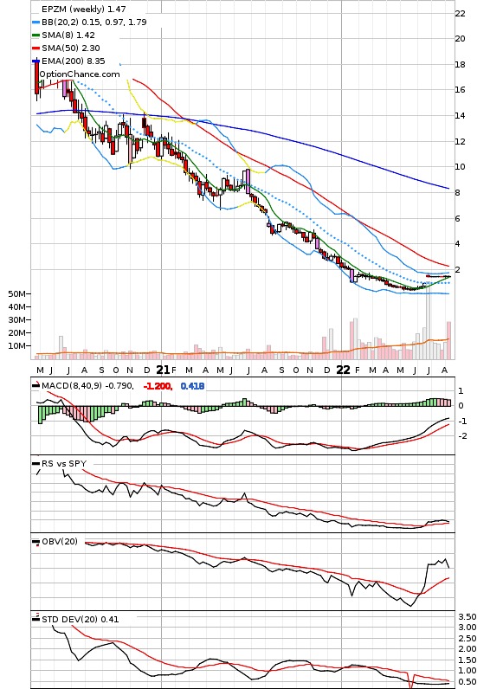Click the OptionChance.com watermark text
490x689 pixels.
coord(80,74)
